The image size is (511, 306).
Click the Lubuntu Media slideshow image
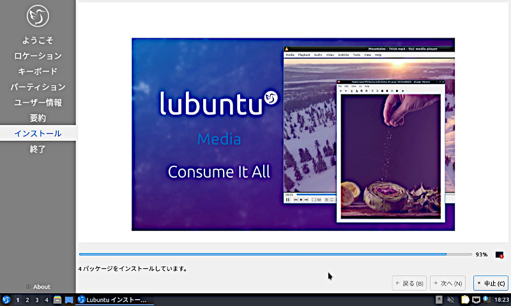pyautogui.click(x=293, y=135)
